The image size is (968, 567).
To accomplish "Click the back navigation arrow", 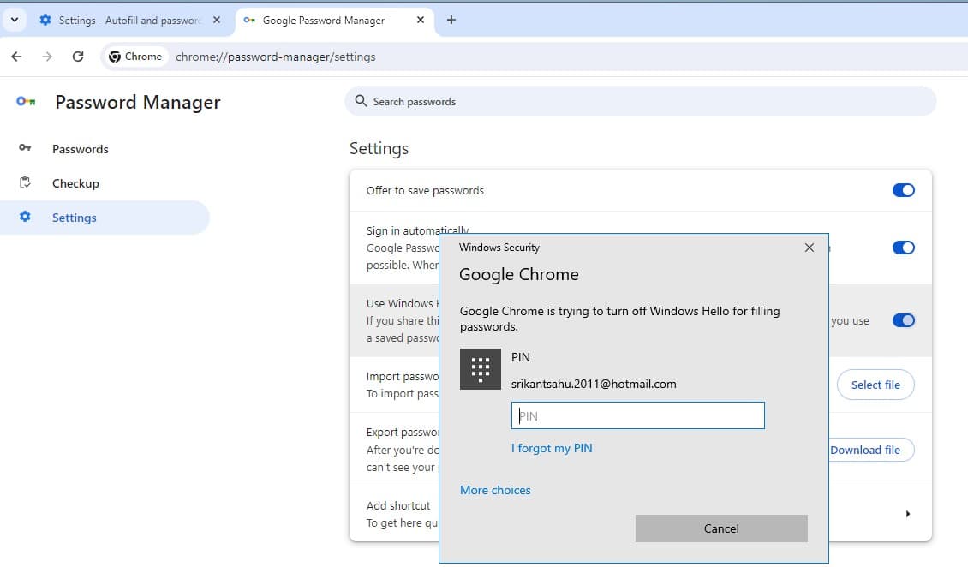I will 16,56.
